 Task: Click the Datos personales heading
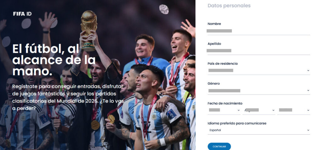[229, 6]
